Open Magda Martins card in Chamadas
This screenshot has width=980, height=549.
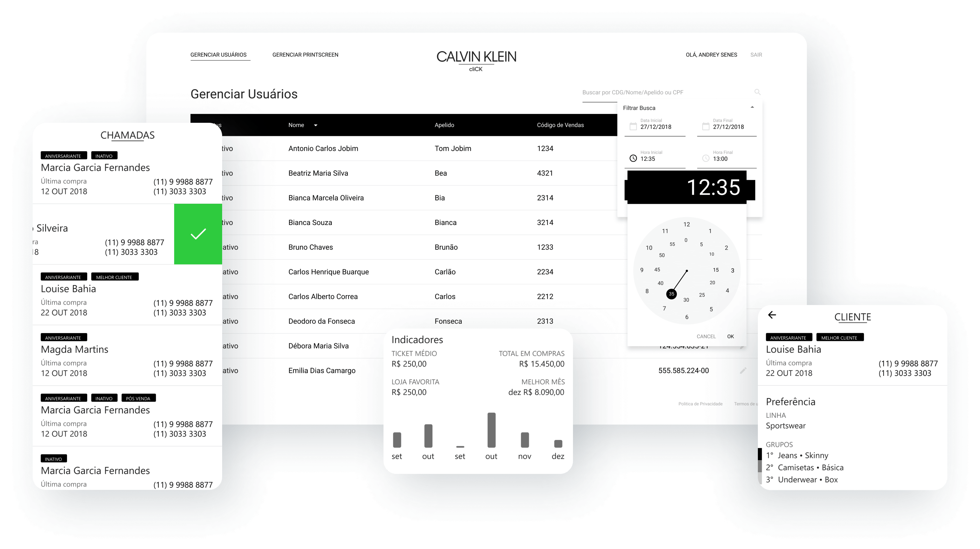point(127,355)
